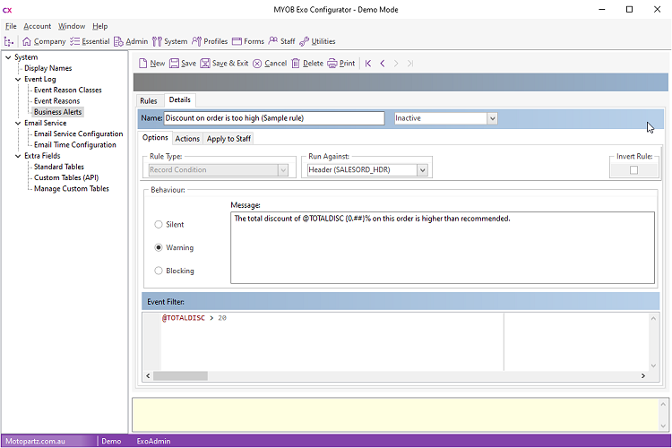
Task: Click Event Filter scroll right arrow
Action: pos(642,376)
